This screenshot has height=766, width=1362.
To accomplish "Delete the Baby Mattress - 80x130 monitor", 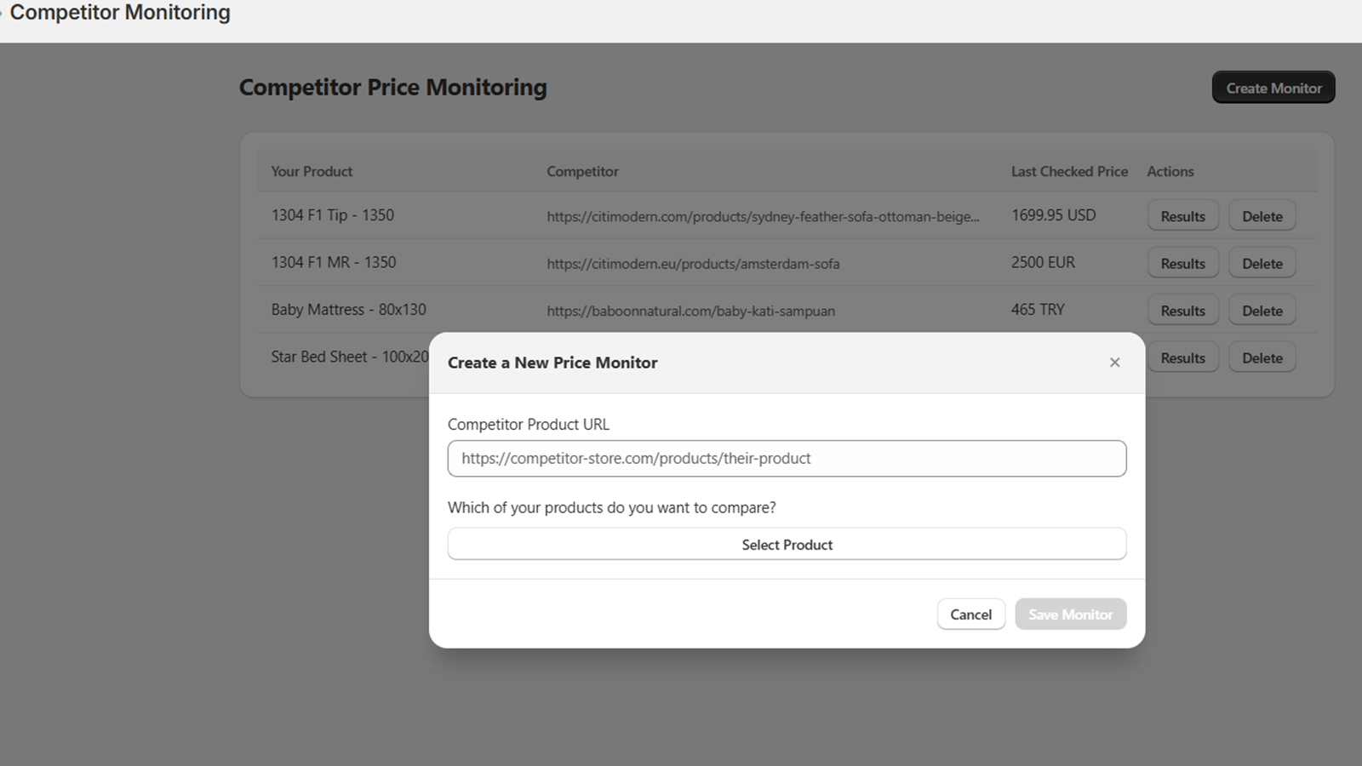I will tap(1262, 310).
